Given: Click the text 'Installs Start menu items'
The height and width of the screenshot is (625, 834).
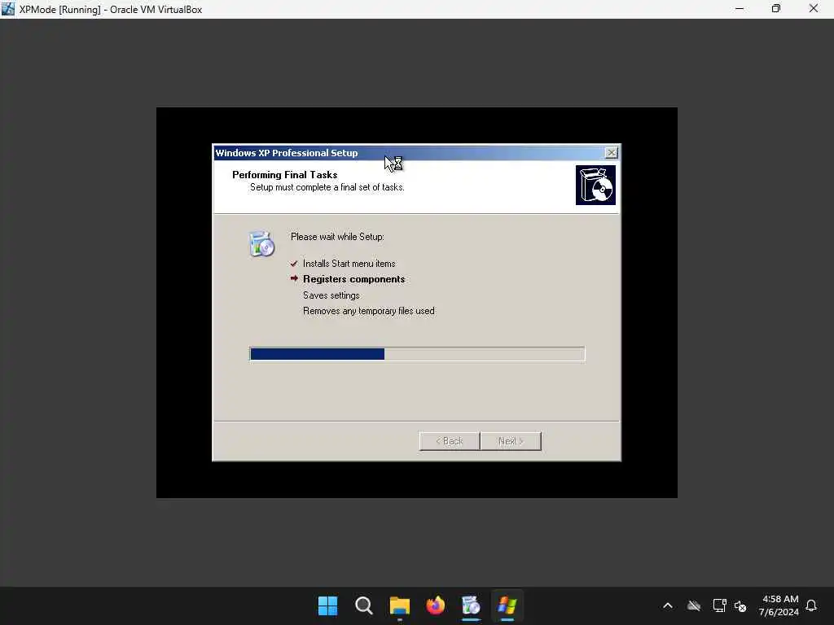Looking at the screenshot, I should tap(349, 264).
